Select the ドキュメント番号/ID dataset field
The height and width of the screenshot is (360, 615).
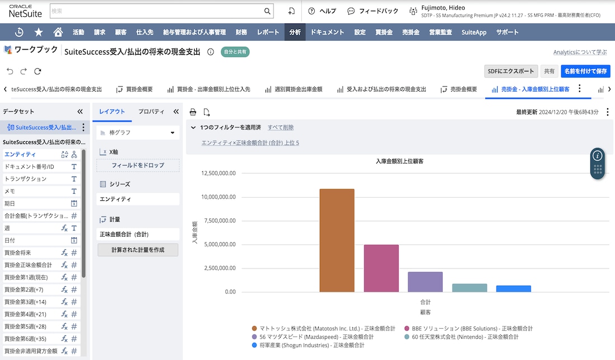[41, 166]
